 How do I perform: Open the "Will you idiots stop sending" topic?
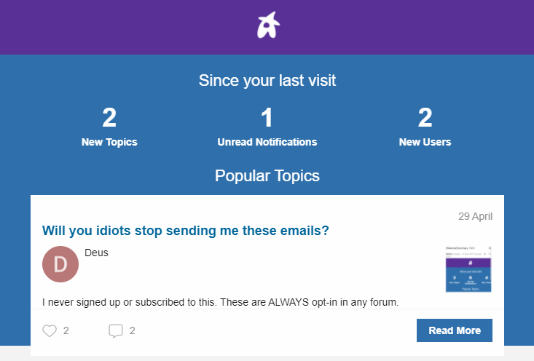click(186, 231)
